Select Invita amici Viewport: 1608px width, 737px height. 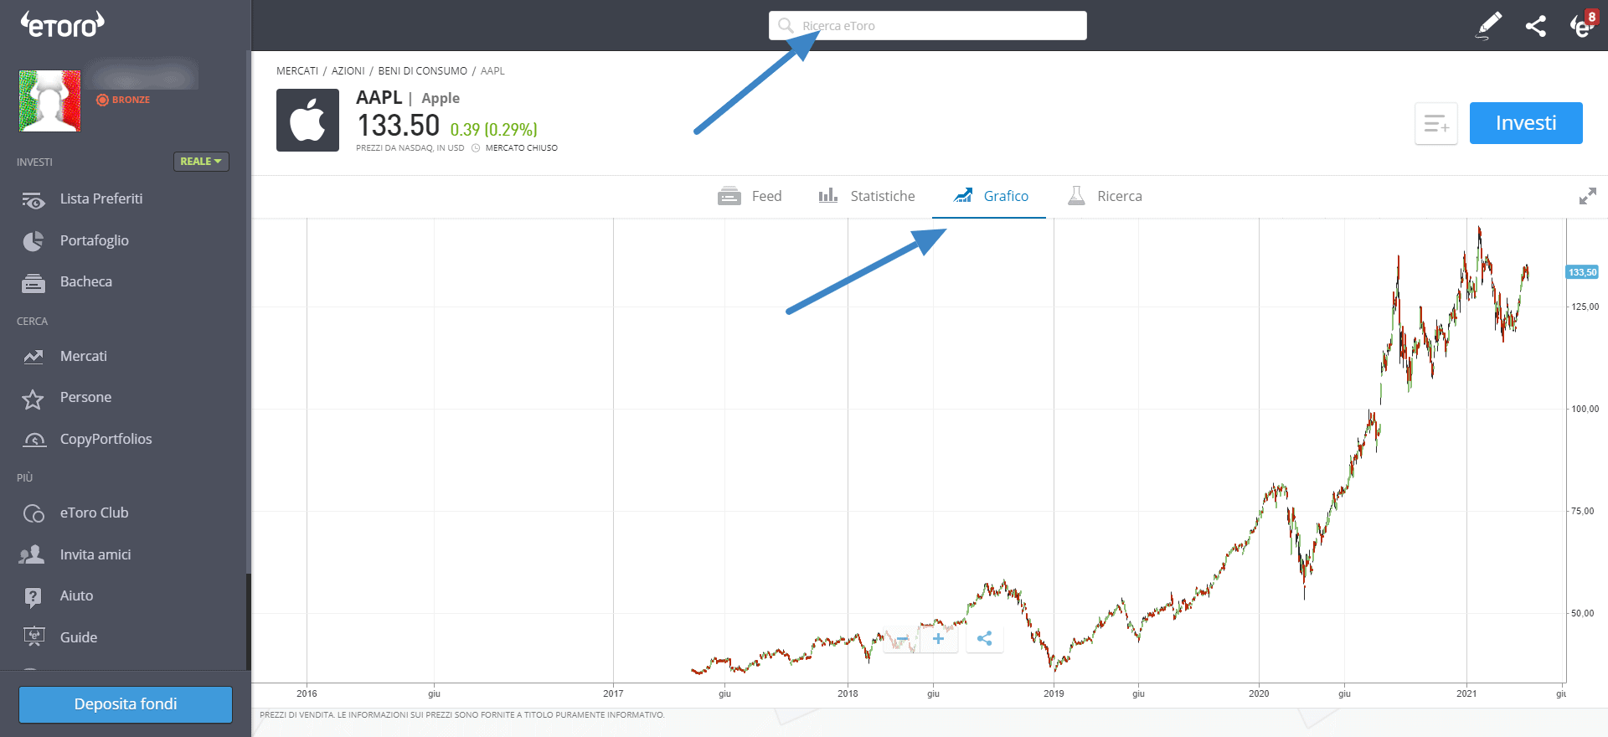point(95,554)
